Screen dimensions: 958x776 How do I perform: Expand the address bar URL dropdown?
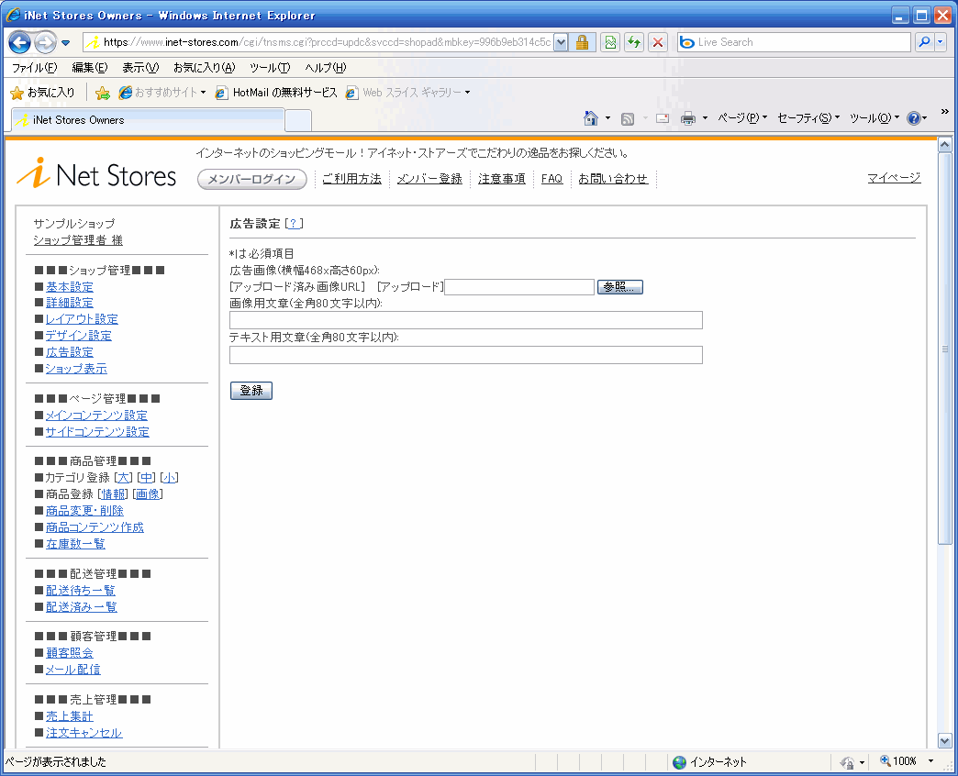click(x=561, y=42)
